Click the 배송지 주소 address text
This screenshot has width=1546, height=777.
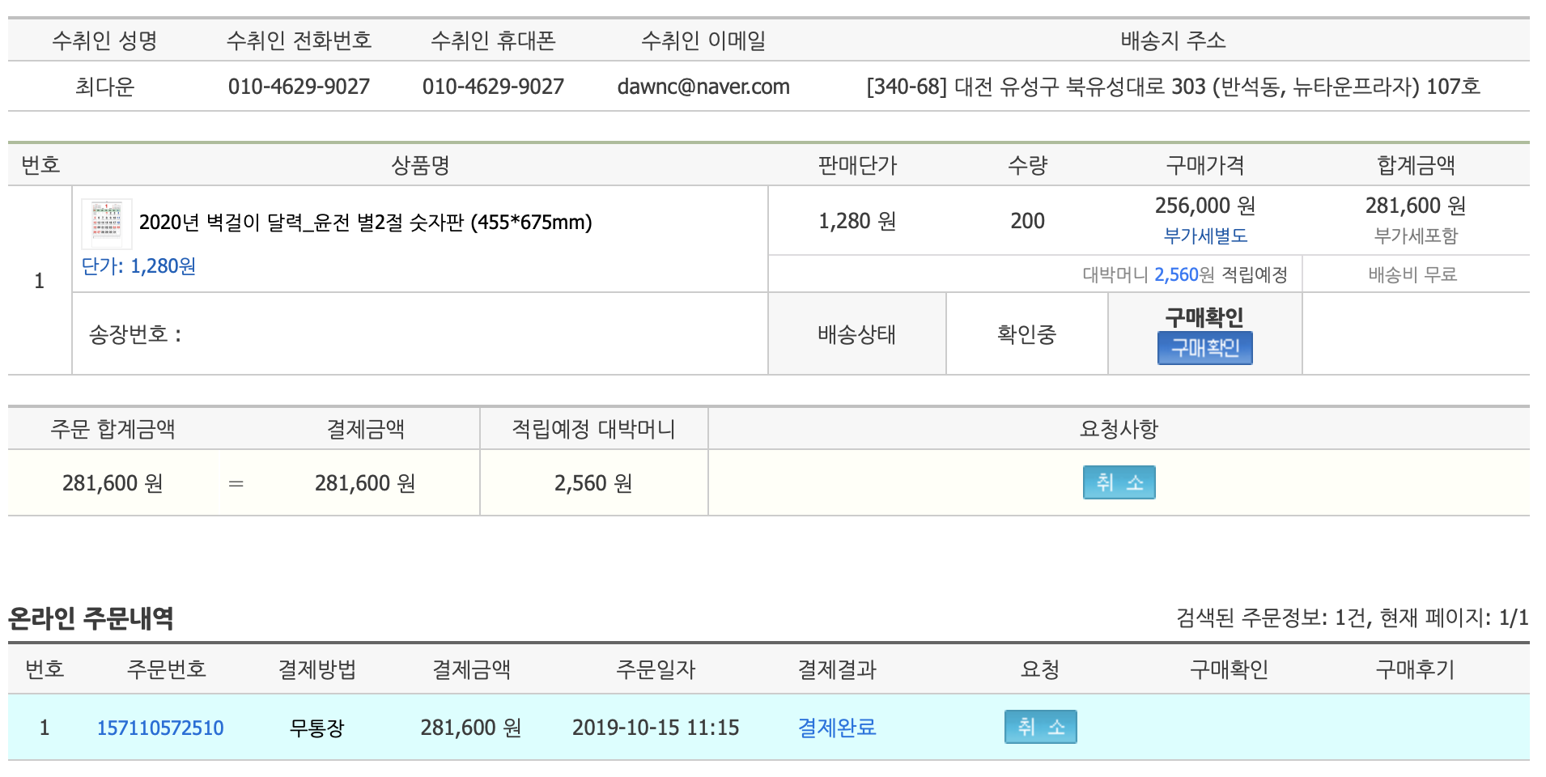[1173, 87]
